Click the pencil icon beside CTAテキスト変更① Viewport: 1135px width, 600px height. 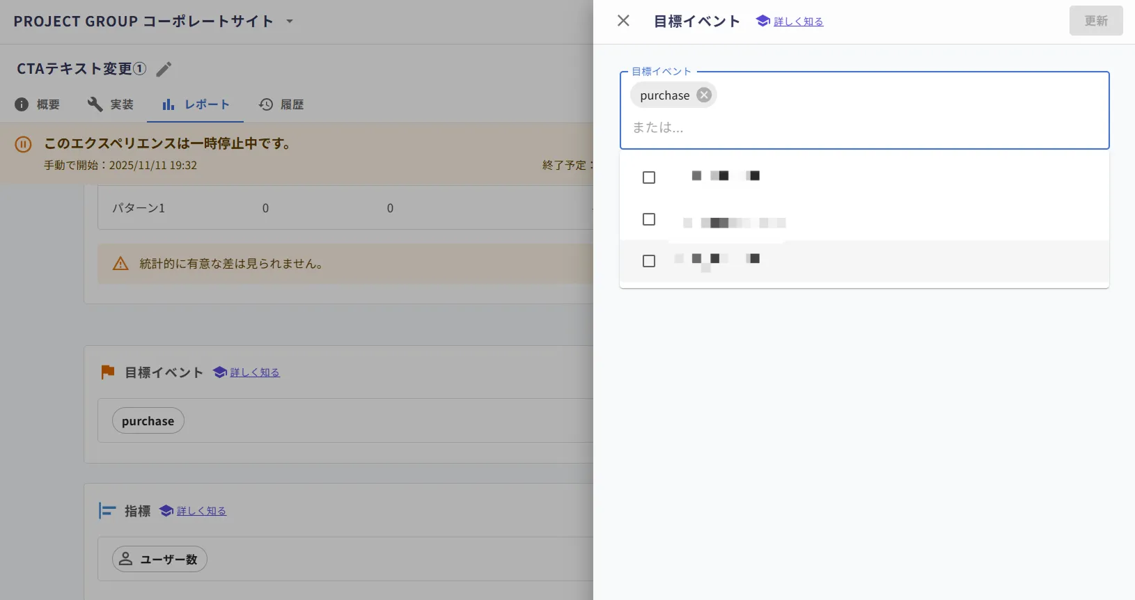(164, 69)
